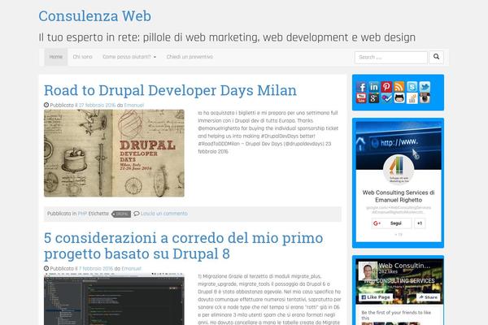Open the YouTube social icon
This screenshot has width=488, height=325.
point(361,98)
